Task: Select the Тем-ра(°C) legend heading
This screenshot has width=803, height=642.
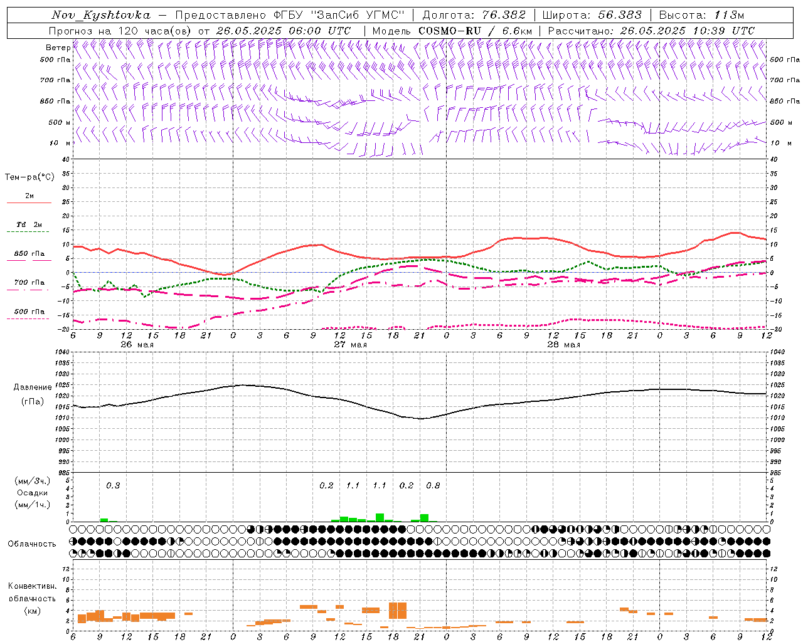Action: (29, 177)
